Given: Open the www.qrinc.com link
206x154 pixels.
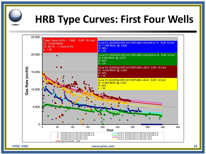Looking at the screenshot, I should 103,146.
